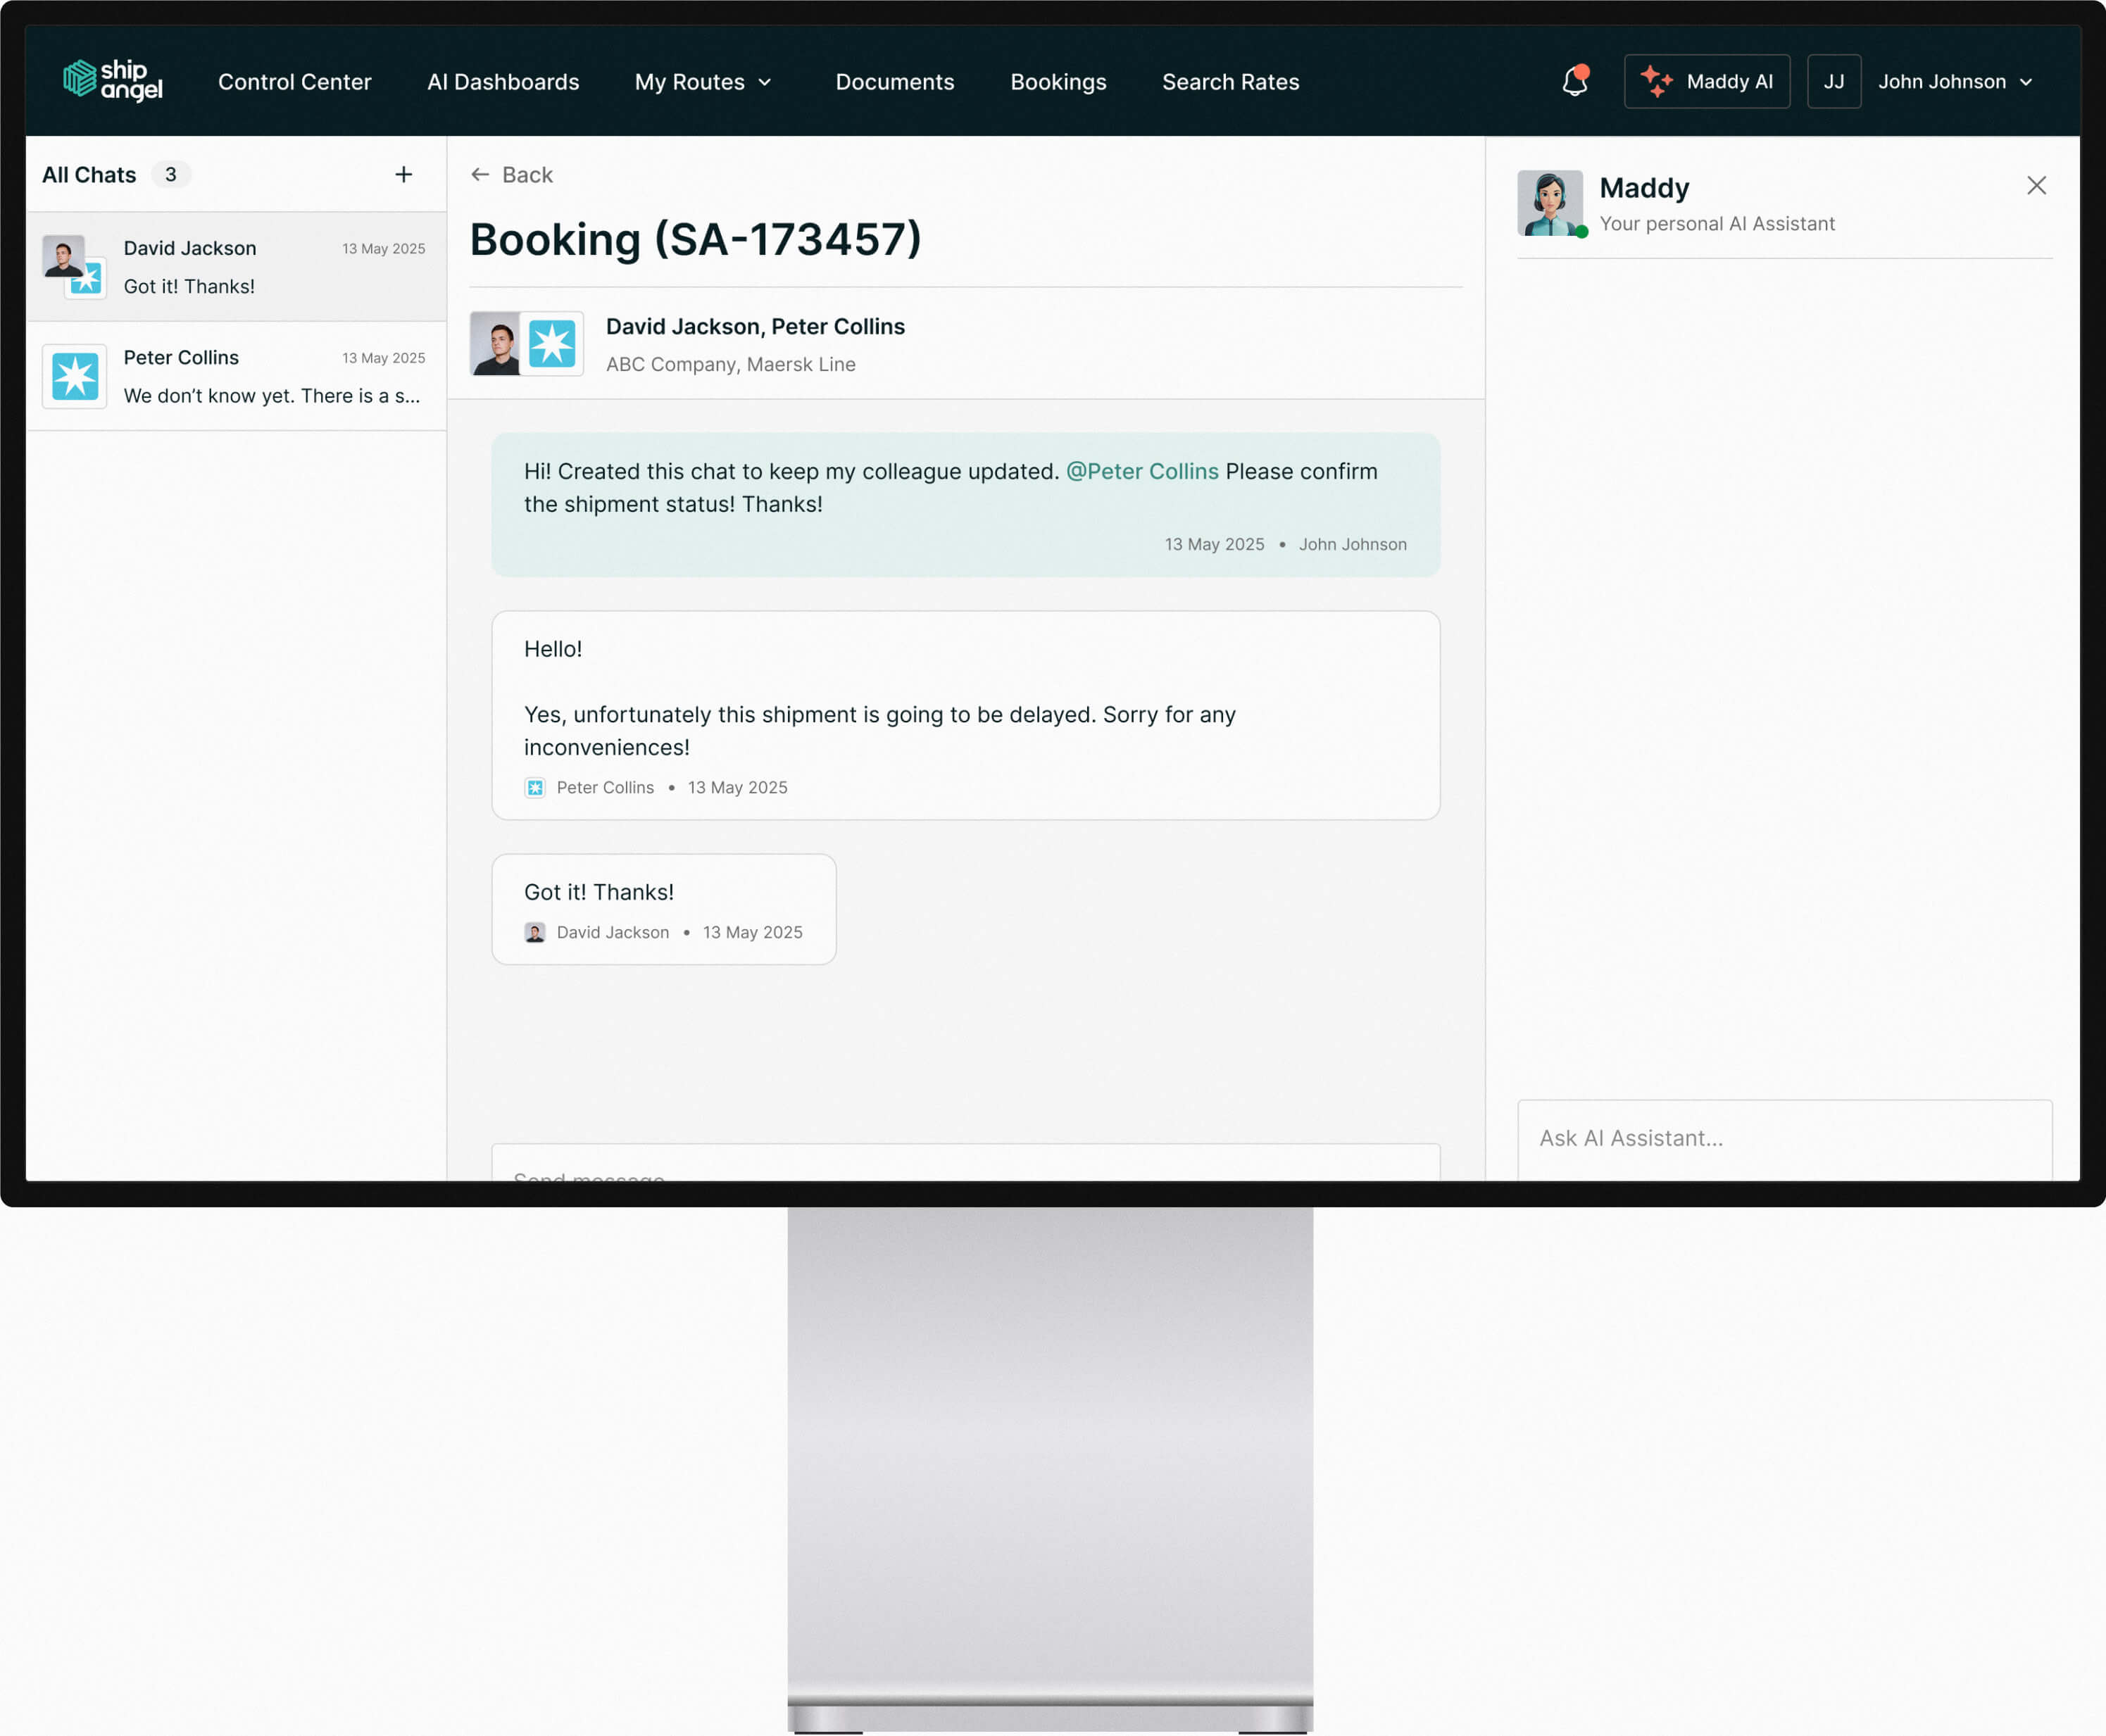Viewport: 2106px width, 1736px height.
Task: Close the Maddy assistant panel
Action: coord(2036,186)
